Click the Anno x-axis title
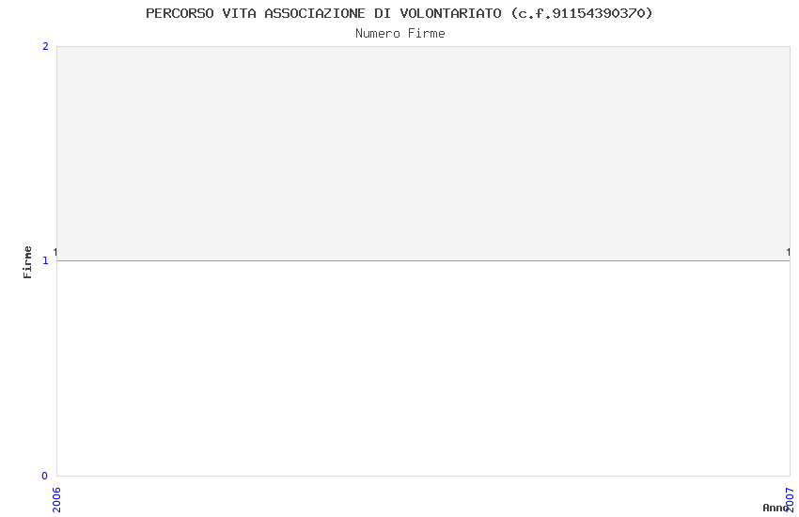799x517 pixels. tap(775, 508)
